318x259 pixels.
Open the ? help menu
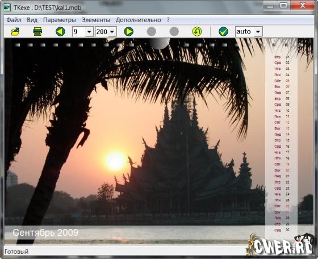point(168,20)
